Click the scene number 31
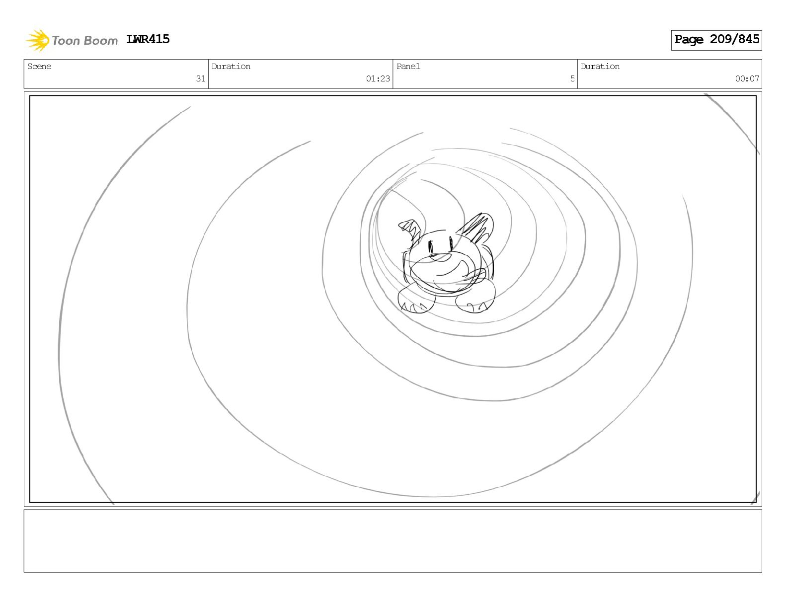The image size is (787, 608). (x=201, y=78)
